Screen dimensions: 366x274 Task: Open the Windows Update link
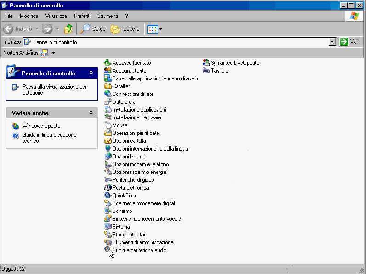pyautogui.click(x=41, y=126)
